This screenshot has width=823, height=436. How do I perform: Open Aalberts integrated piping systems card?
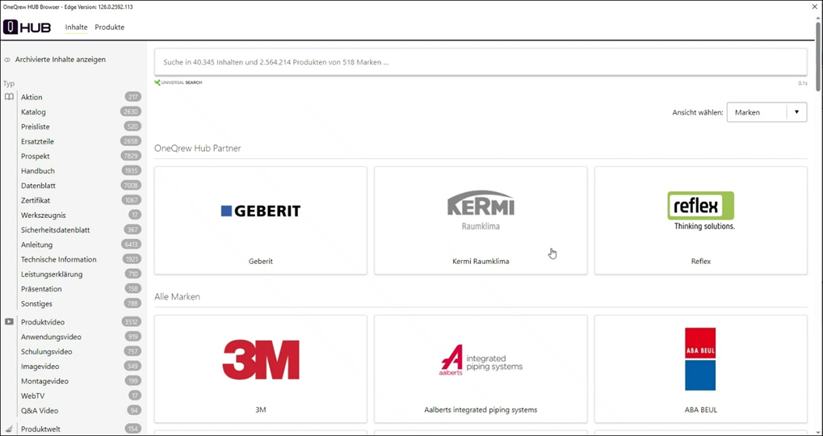[x=481, y=369]
